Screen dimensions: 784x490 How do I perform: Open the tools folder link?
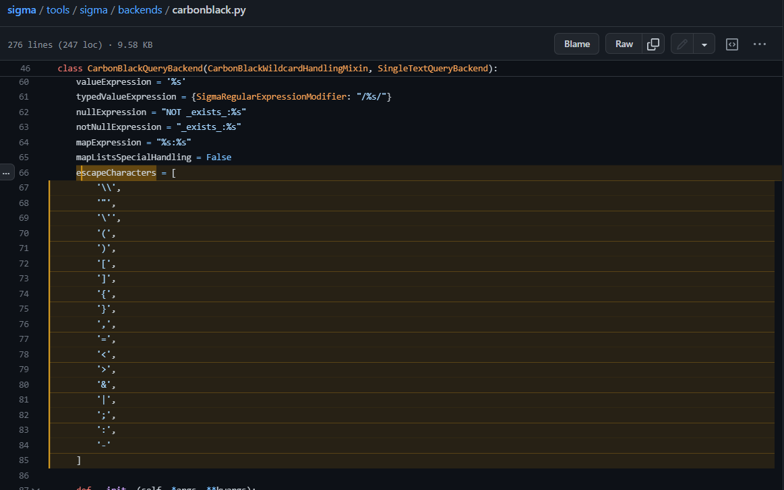[58, 9]
